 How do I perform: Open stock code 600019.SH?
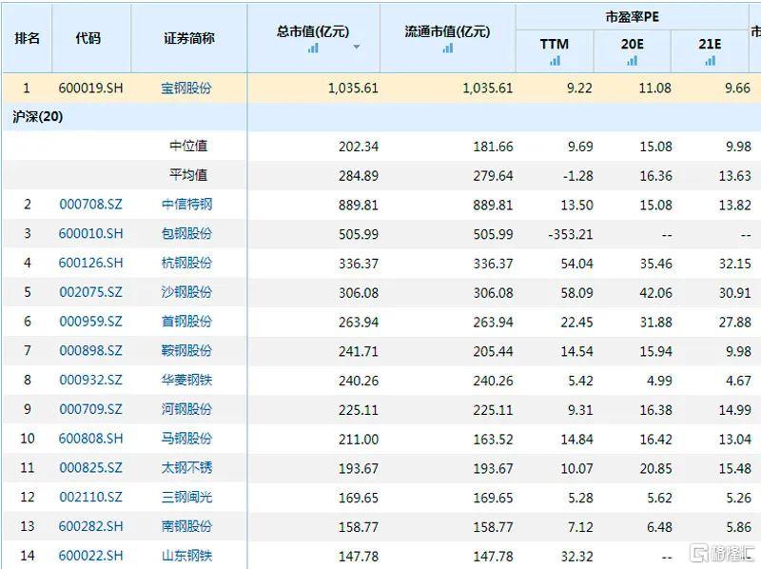(90, 88)
